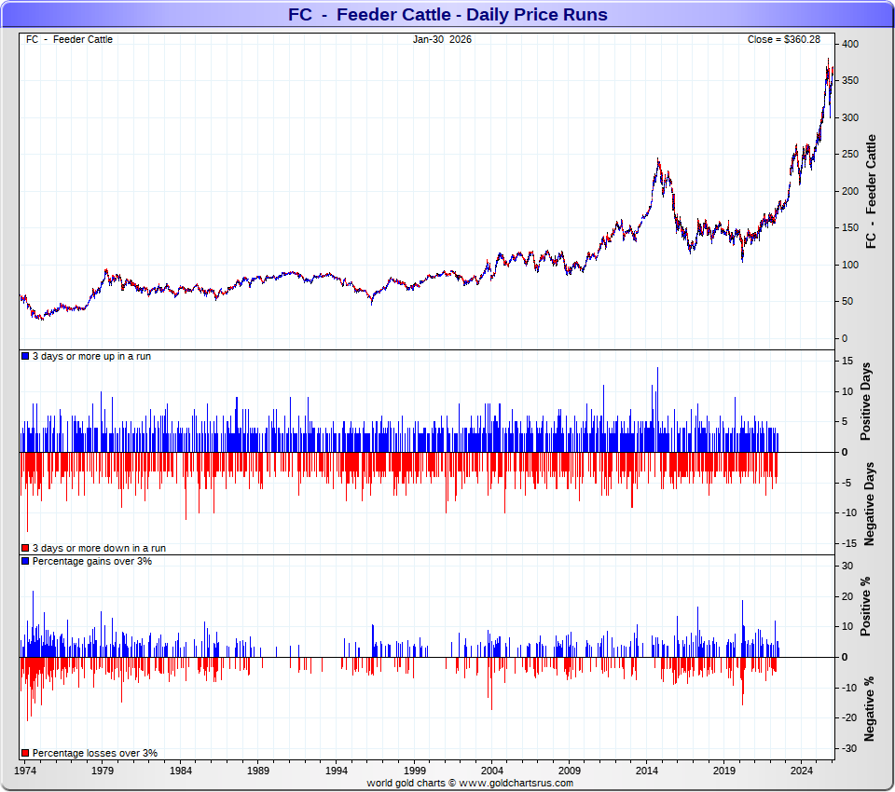Click the 2019 label on the x-axis
Screen dimensions: 895x792
(x=724, y=771)
